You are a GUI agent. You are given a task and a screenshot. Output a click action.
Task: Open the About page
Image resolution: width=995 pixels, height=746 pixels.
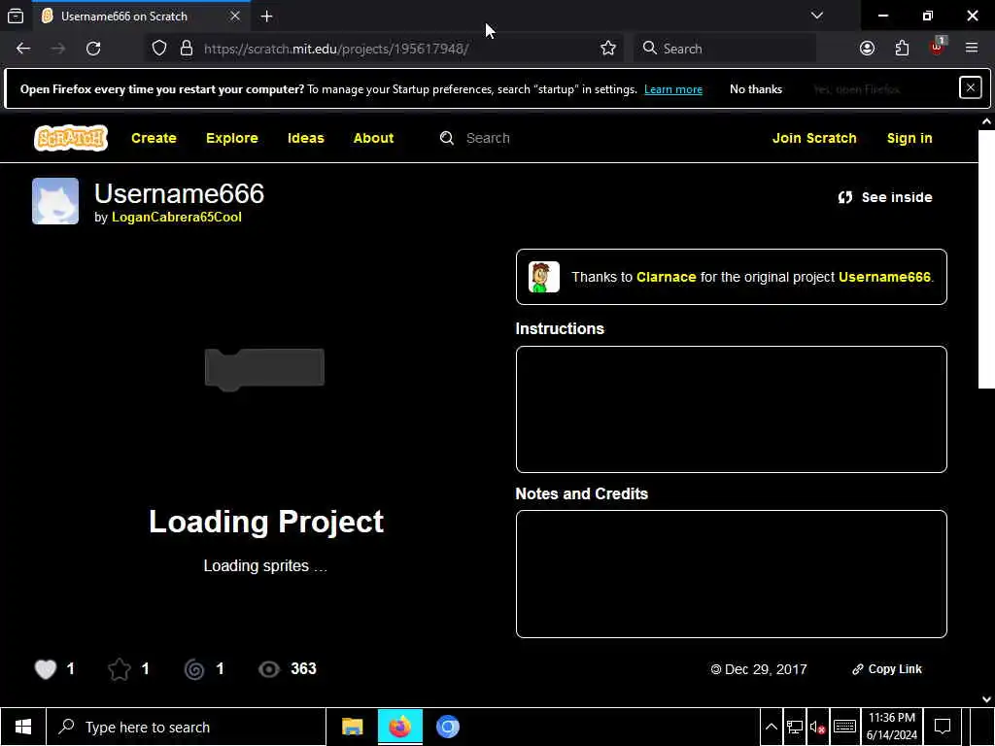[373, 138]
